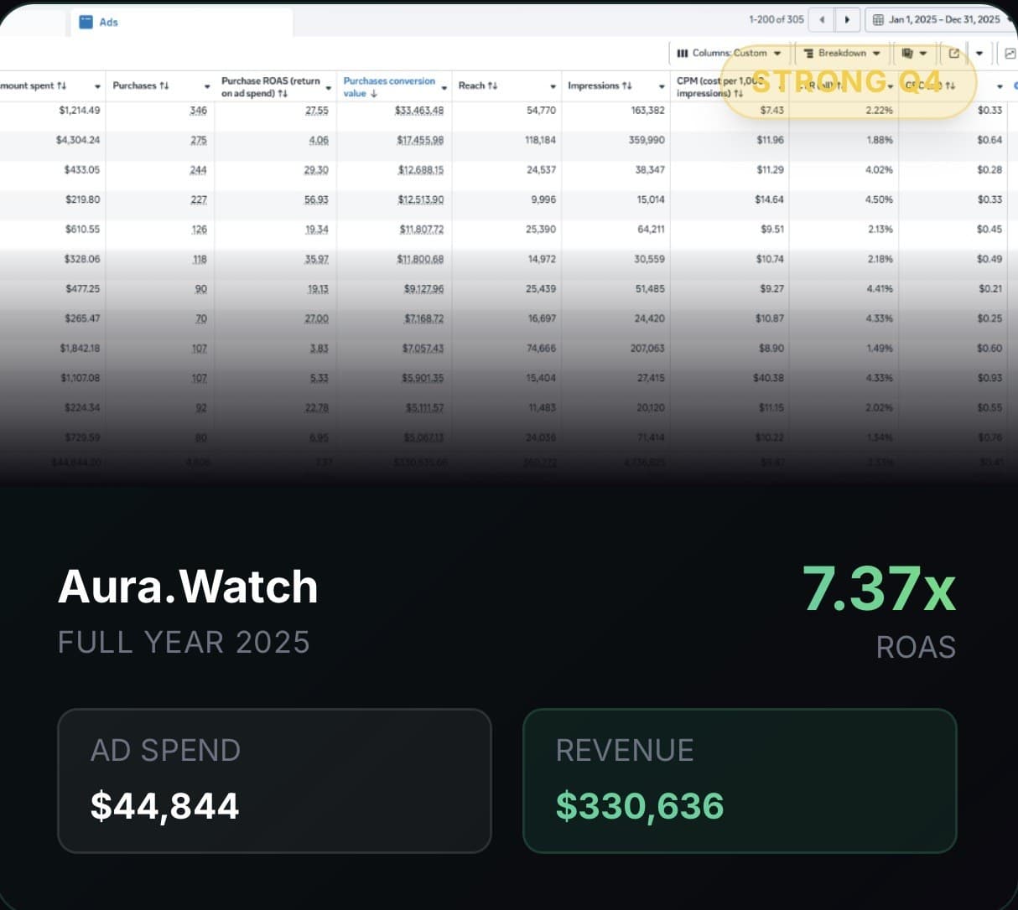The height and width of the screenshot is (910, 1018).
Task: Open the 118 purchases link
Action: 199,259
